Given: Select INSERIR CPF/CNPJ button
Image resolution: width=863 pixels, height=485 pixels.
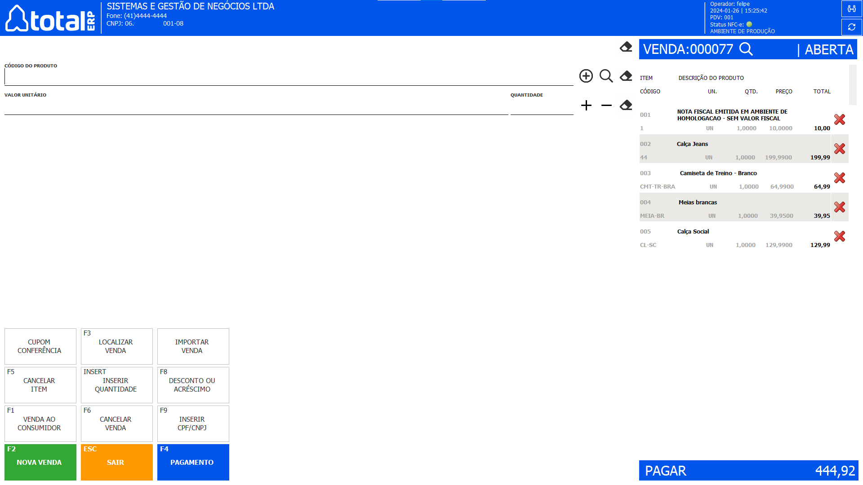Looking at the screenshot, I should pyautogui.click(x=193, y=423).
